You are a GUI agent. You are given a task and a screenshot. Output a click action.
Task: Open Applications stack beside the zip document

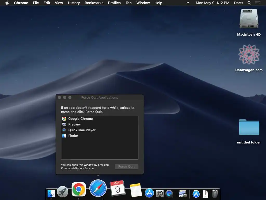pyautogui.click(x=196, y=194)
